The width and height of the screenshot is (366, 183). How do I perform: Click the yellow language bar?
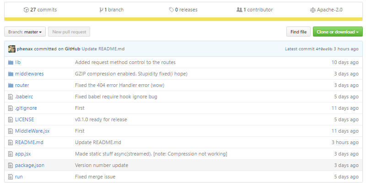pyautogui.click(x=183, y=19)
